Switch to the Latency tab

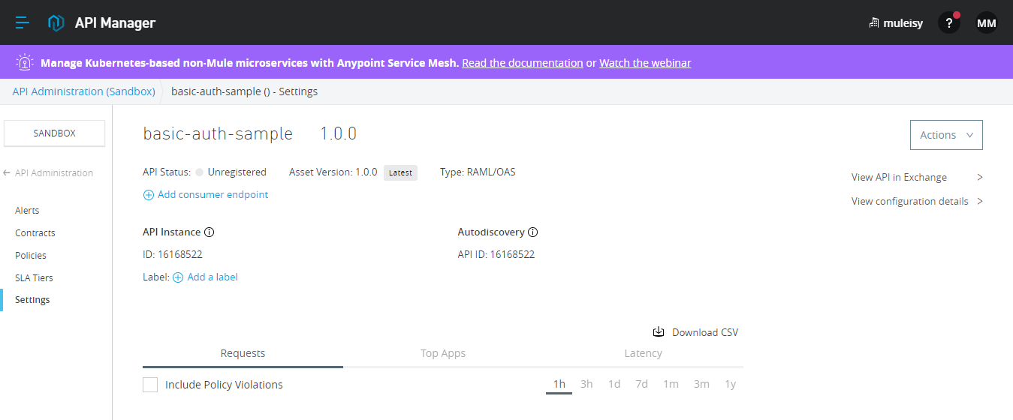tap(644, 353)
